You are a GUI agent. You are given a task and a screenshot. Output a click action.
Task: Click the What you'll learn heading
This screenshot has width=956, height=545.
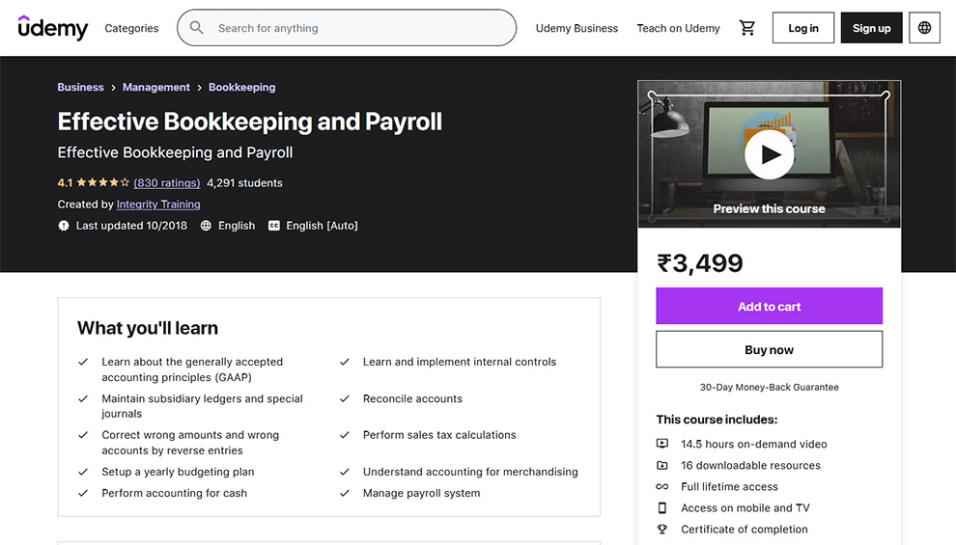148,328
